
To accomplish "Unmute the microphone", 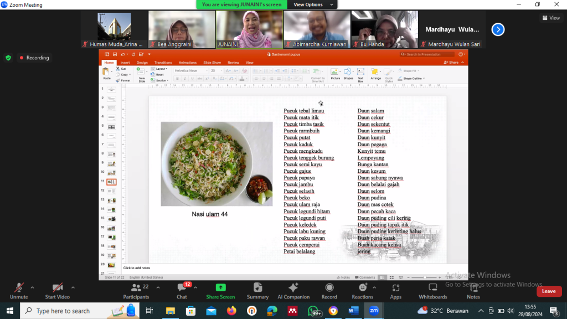I will pyautogui.click(x=19, y=291).
